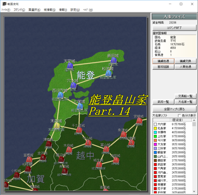The height and width of the screenshot is (195, 198).
Task: Select the 西谷内城 castle icon
Action: tap(60, 95)
